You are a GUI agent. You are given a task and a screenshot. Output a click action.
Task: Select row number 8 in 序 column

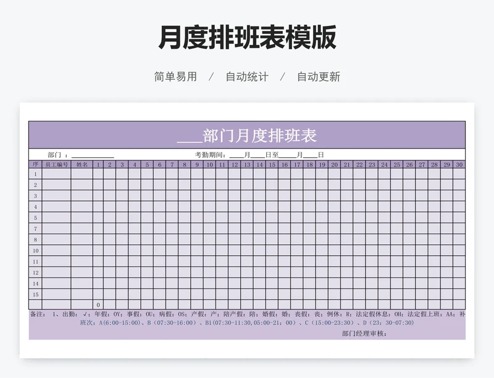[x=35, y=240]
